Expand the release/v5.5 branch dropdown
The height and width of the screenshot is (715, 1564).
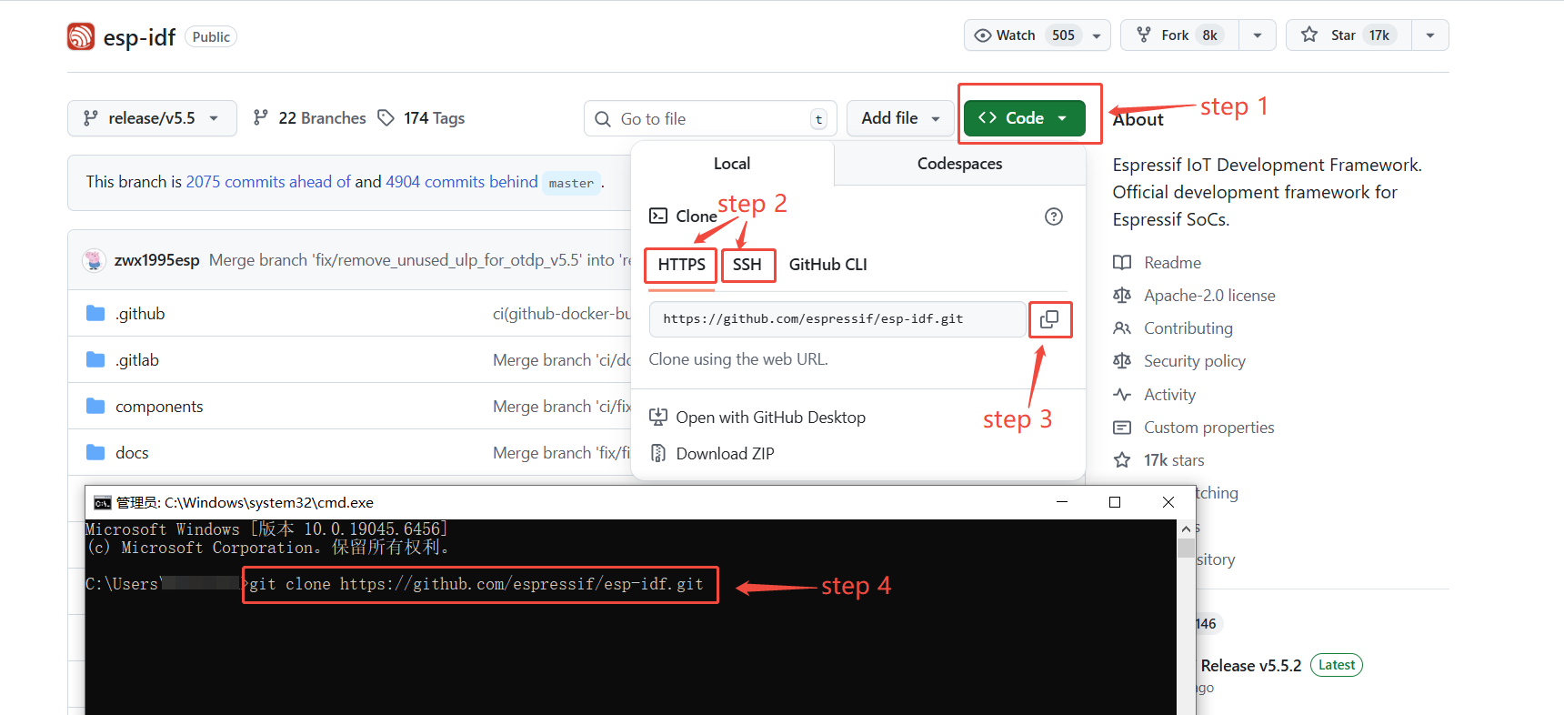click(x=152, y=118)
